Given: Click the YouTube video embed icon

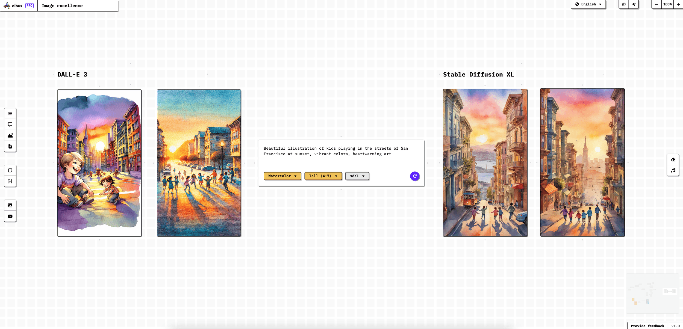Looking at the screenshot, I should coord(10,216).
